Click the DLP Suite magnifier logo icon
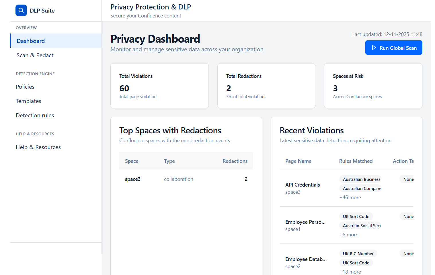The width and height of the screenshot is (435, 275). (x=21, y=10)
